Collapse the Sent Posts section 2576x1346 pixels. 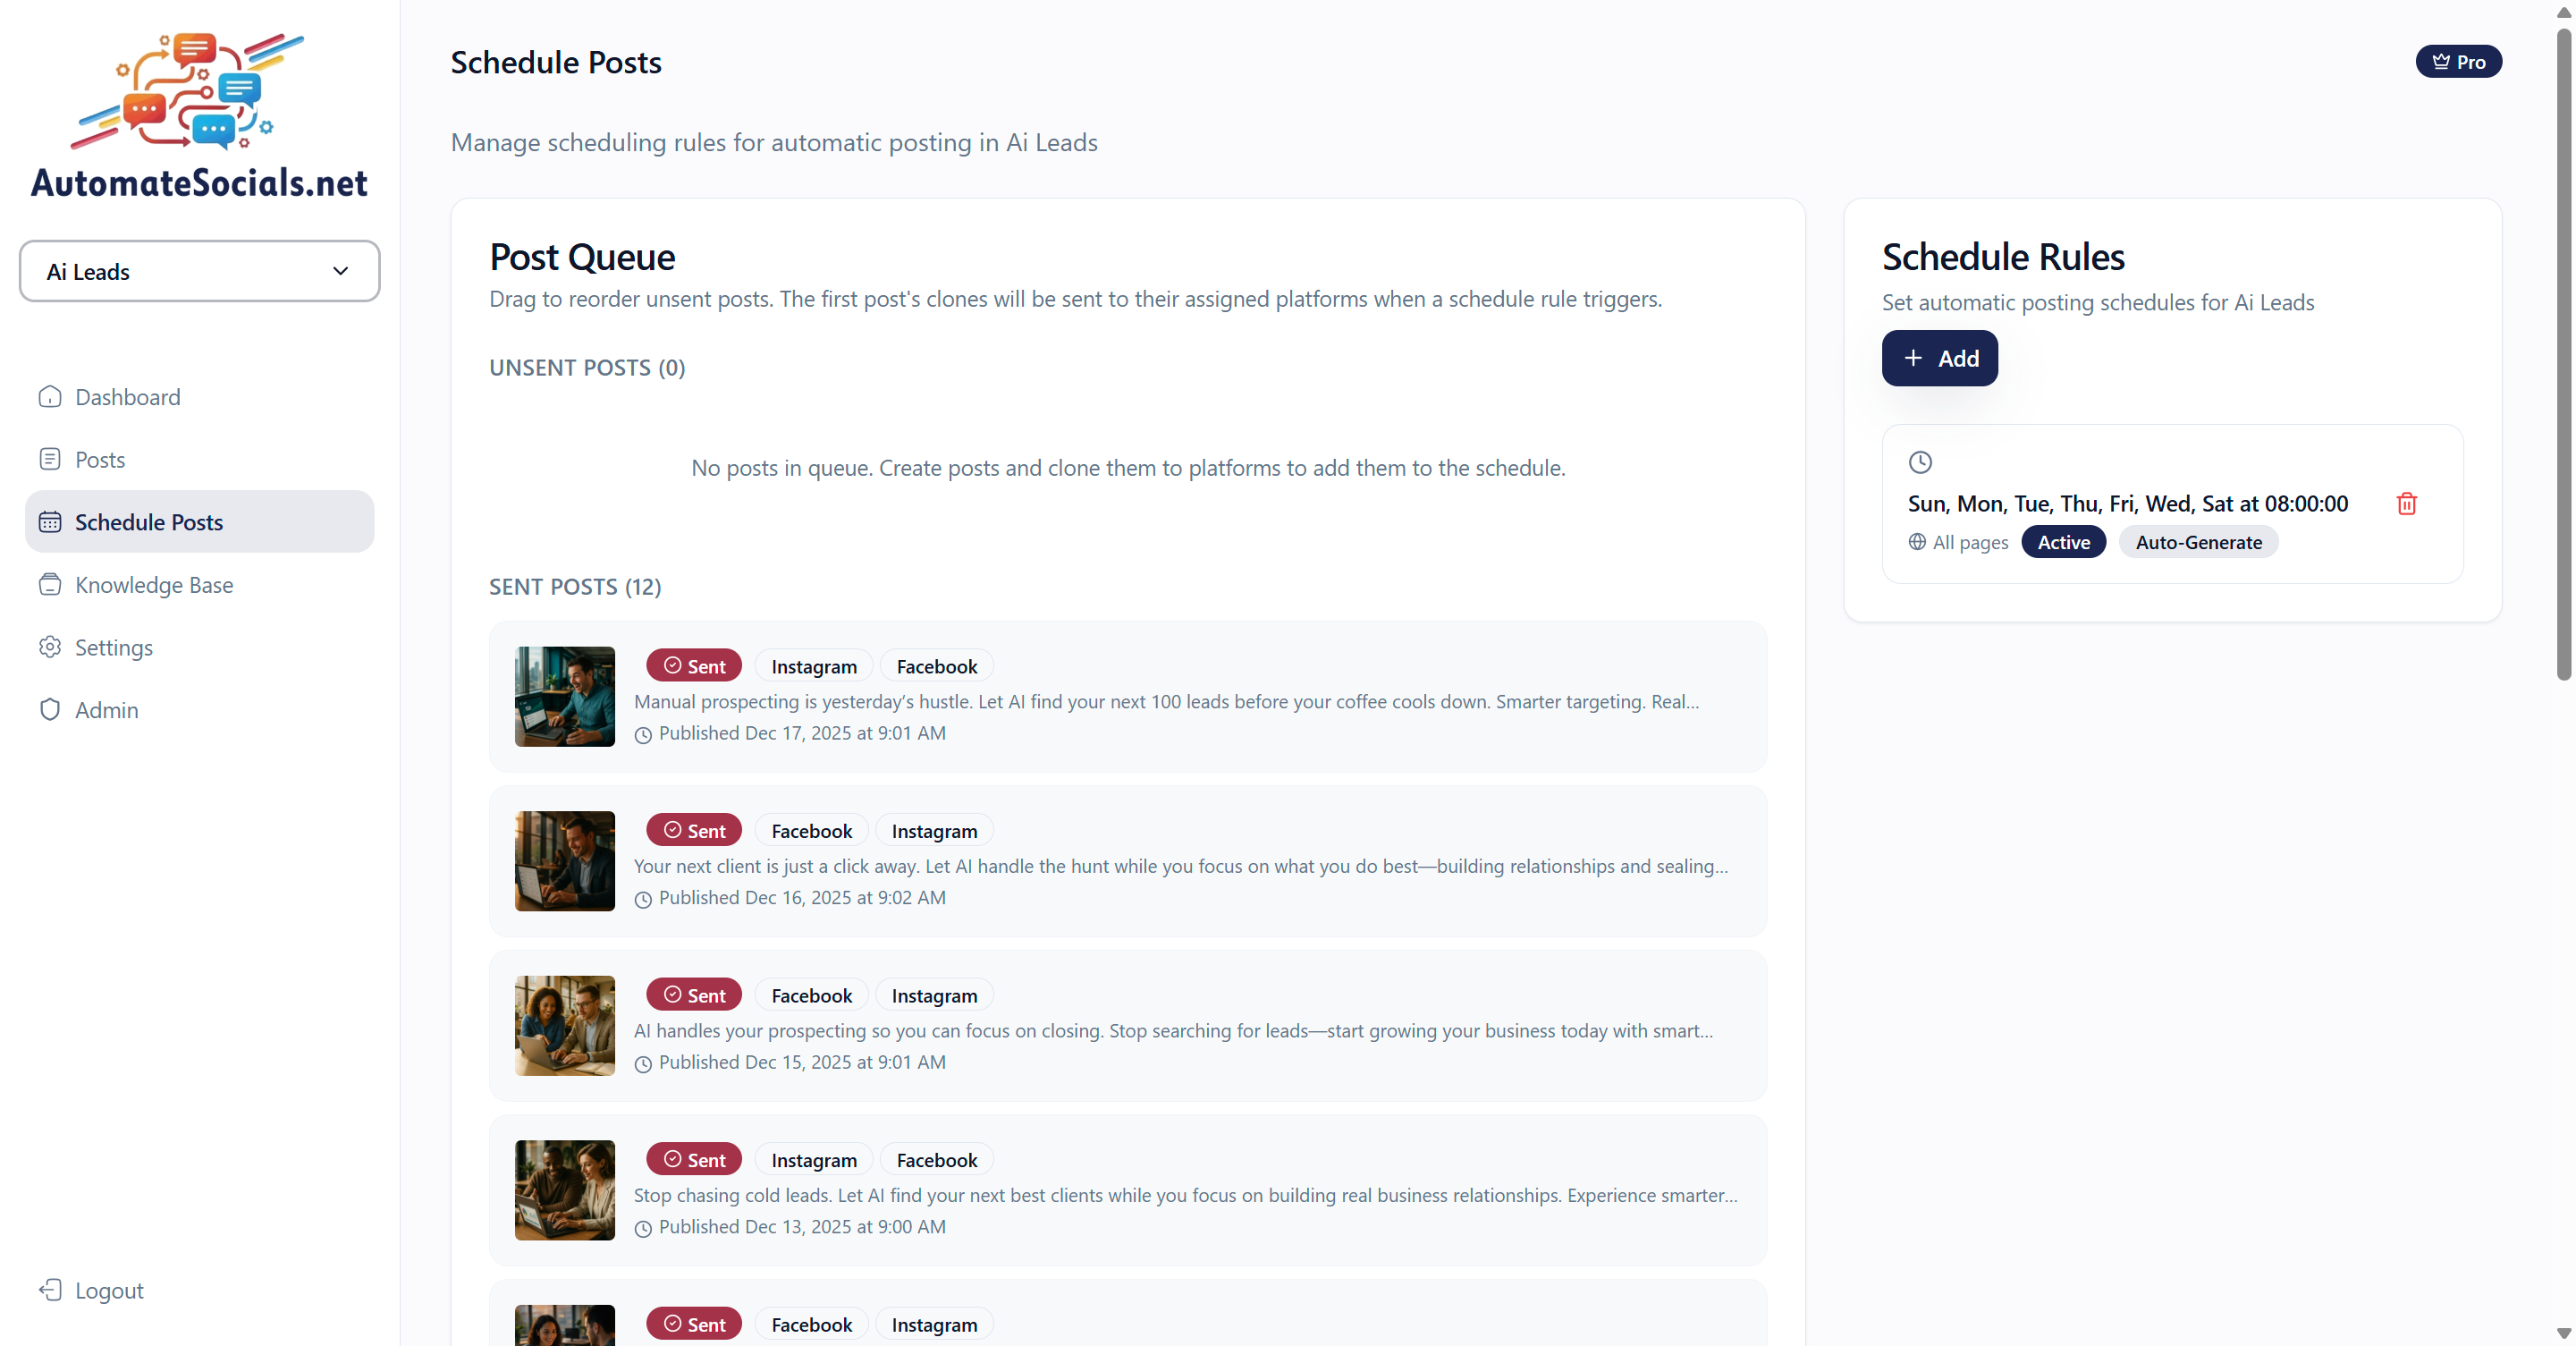point(574,587)
